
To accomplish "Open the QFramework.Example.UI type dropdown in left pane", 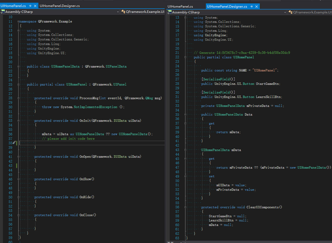I will click(x=145, y=12).
